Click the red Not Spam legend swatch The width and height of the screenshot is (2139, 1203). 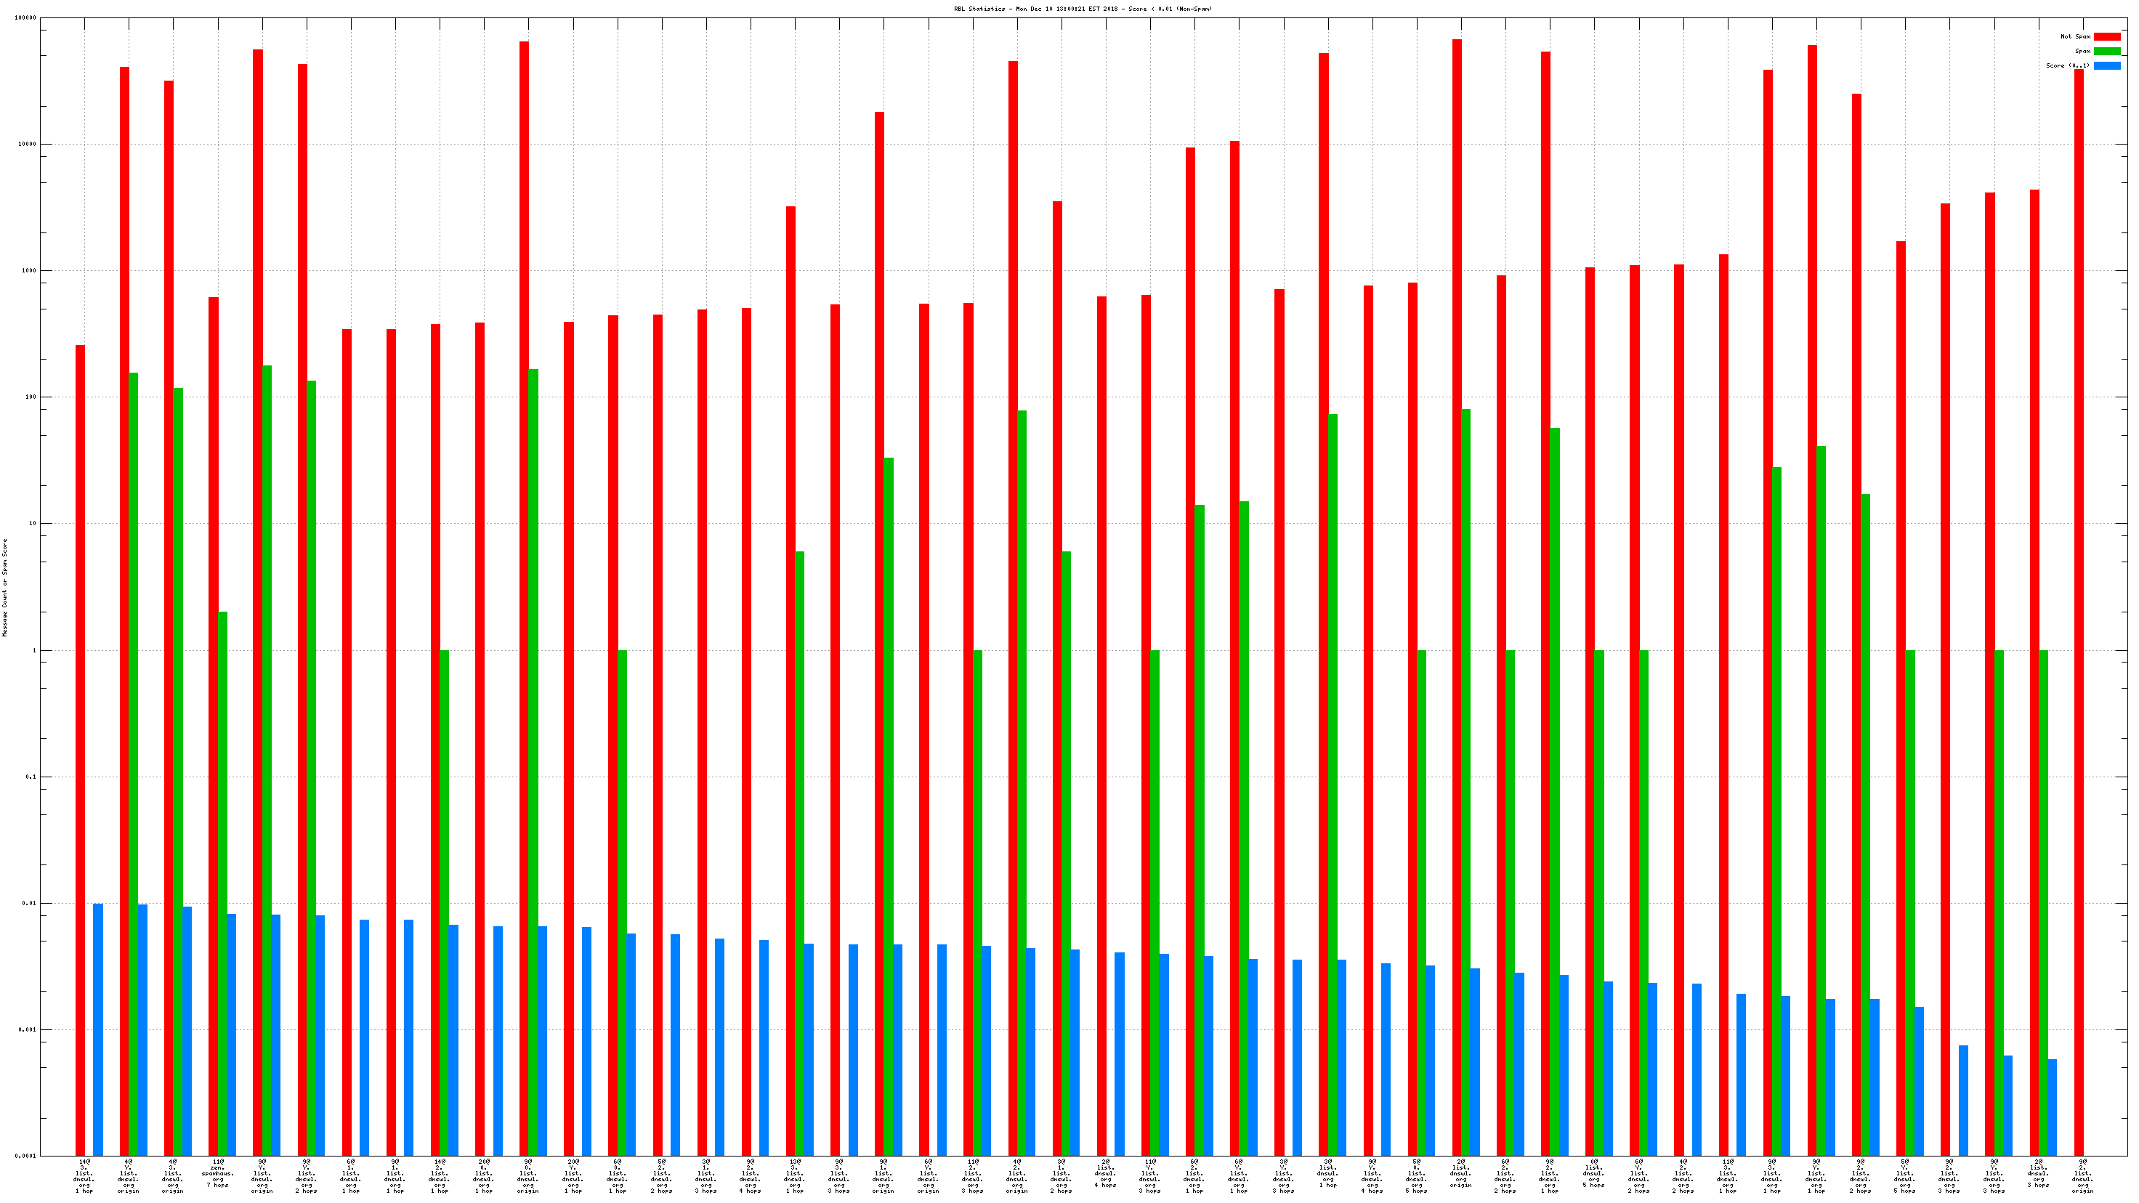coord(2106,36)
